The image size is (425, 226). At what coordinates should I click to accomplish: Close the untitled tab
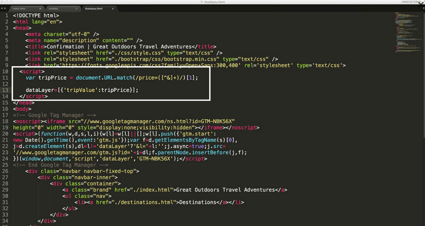click(76, 9)
